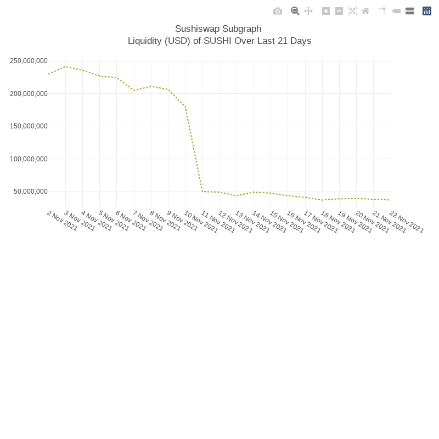
Task: Click the '11 Nov 2021' x-axis label
Action: click(218, 222)
